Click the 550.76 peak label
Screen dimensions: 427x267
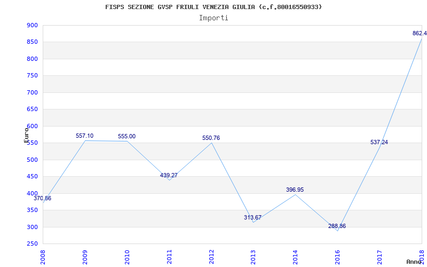(x=211, y=138)
